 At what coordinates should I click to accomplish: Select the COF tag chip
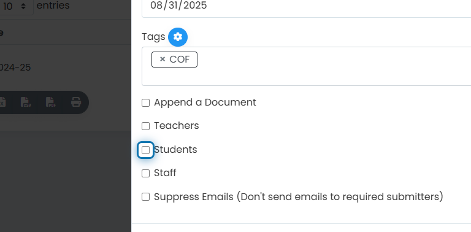175,60
